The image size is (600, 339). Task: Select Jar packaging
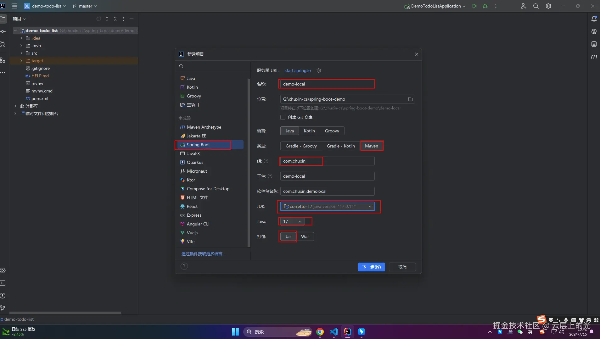288,236
